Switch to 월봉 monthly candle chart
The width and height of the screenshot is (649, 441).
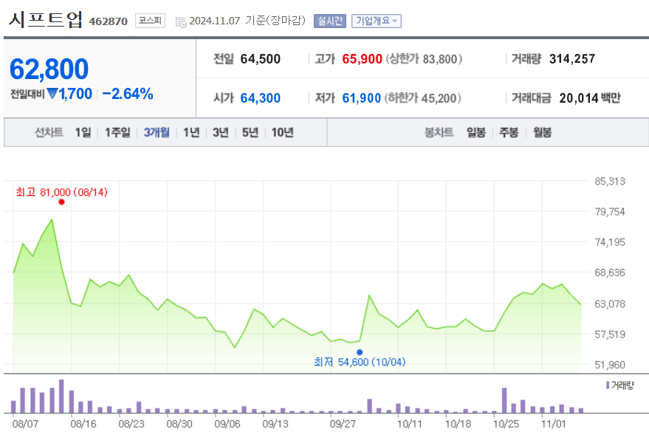click(x=542, y=132)
